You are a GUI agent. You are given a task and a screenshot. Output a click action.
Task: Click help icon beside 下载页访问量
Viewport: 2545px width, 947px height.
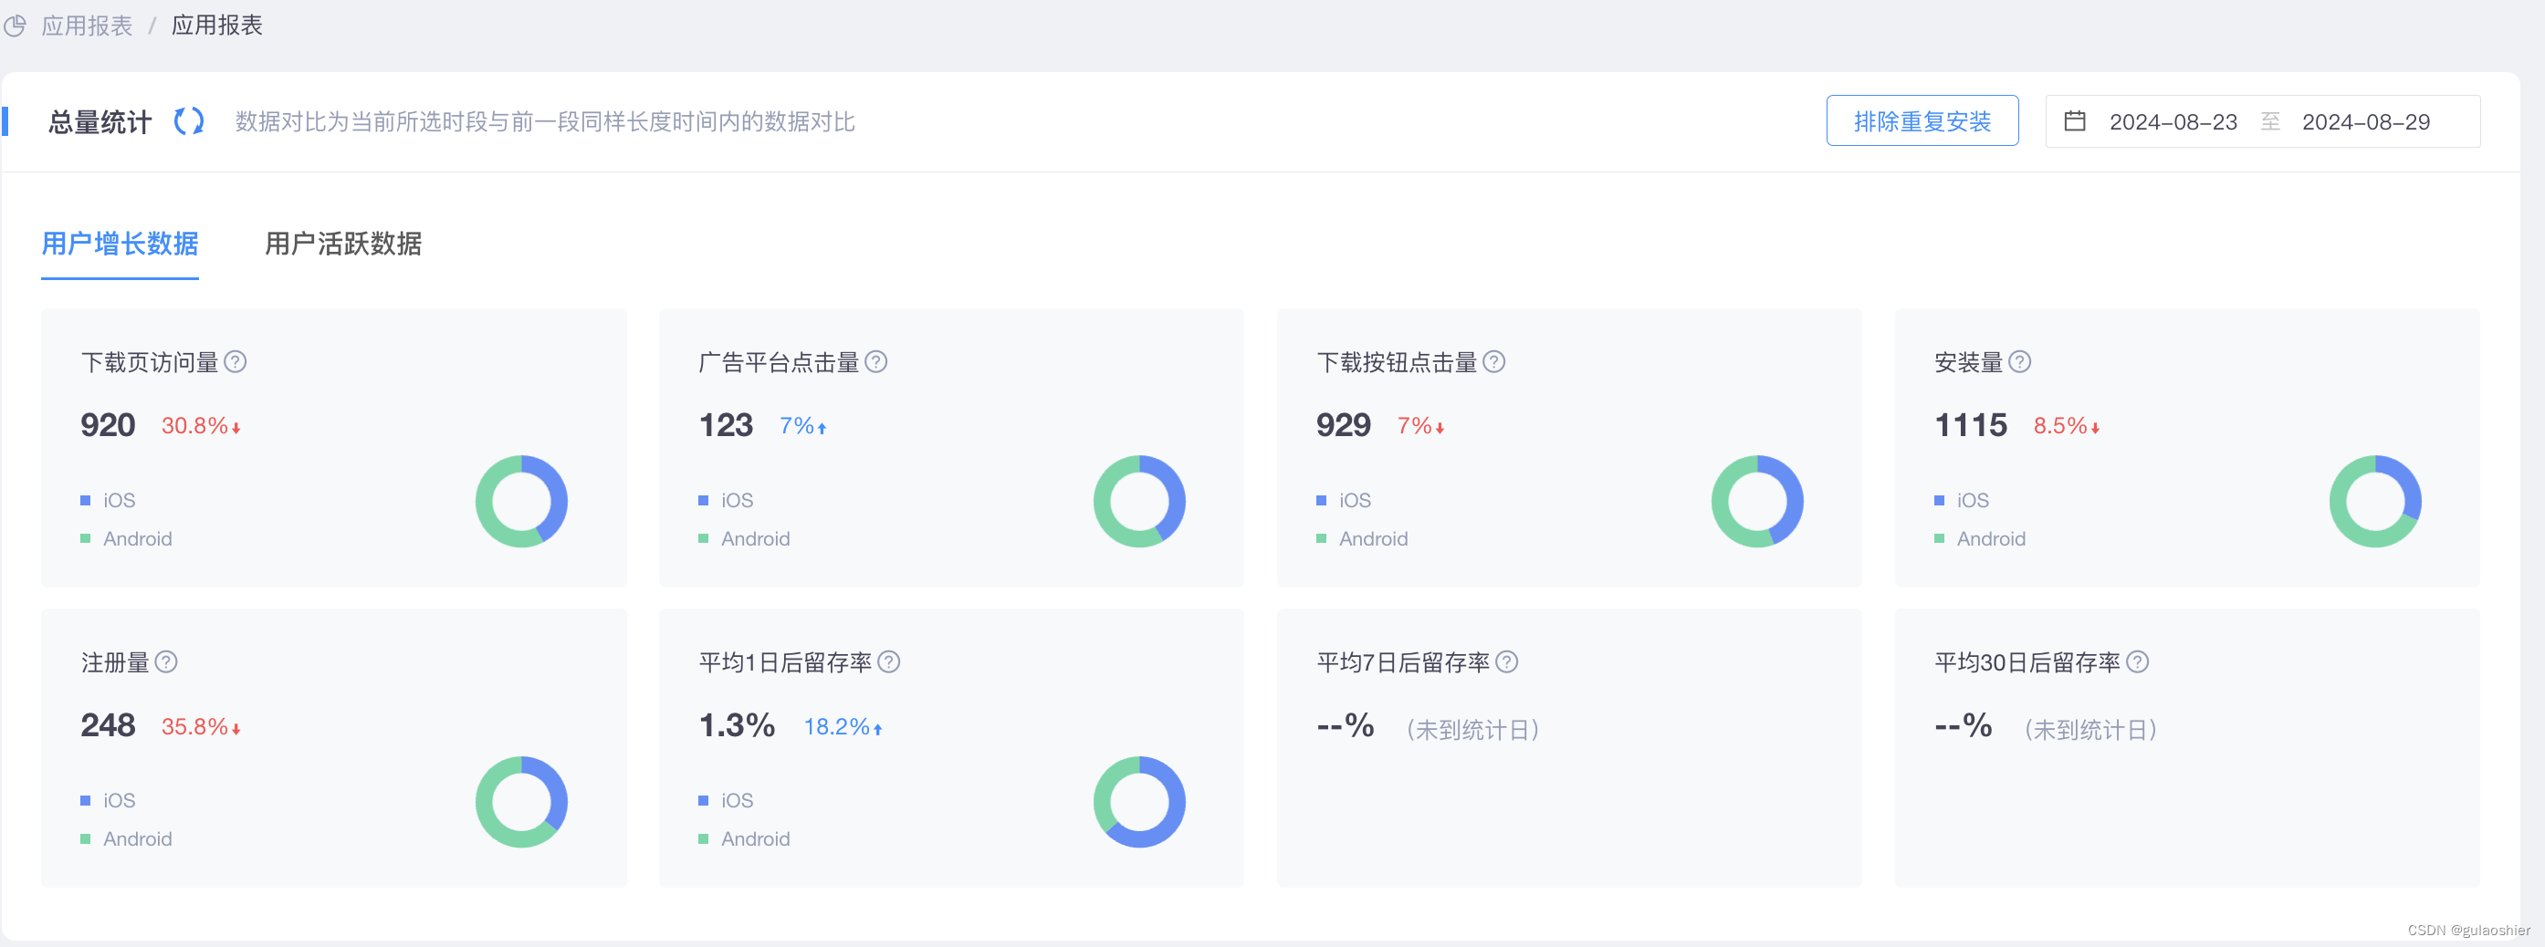click(x=236, y=361)
